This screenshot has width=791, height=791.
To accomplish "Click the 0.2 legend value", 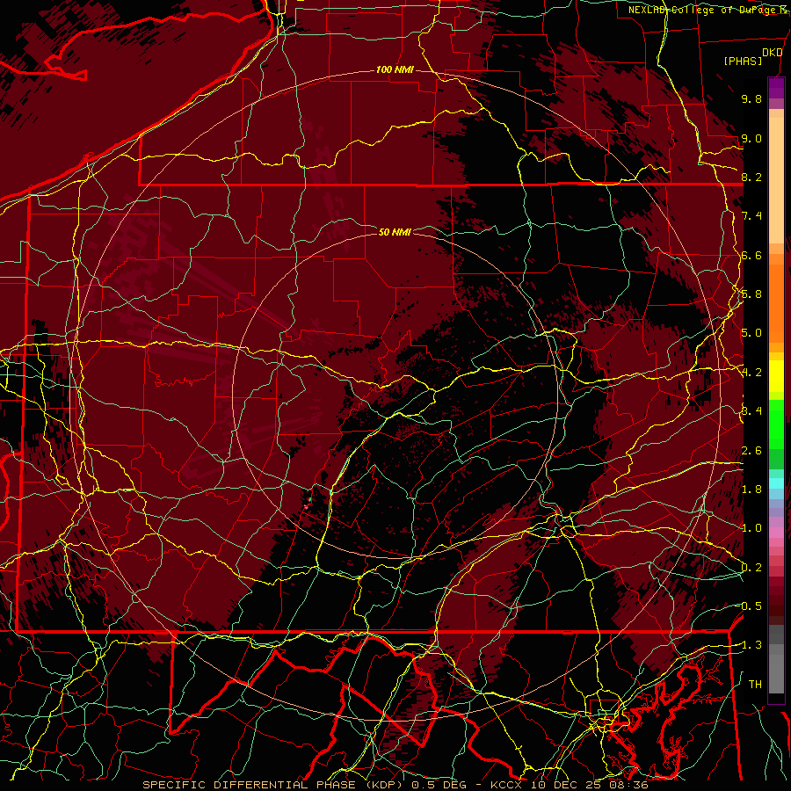I will 751,568.
